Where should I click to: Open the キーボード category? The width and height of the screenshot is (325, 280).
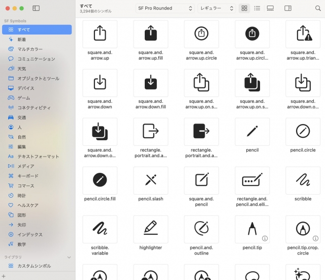pos(37,176)
